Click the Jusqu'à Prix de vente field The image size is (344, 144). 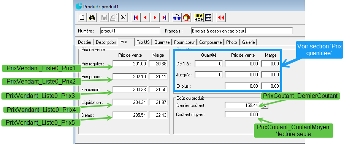(x=242, y=74)
